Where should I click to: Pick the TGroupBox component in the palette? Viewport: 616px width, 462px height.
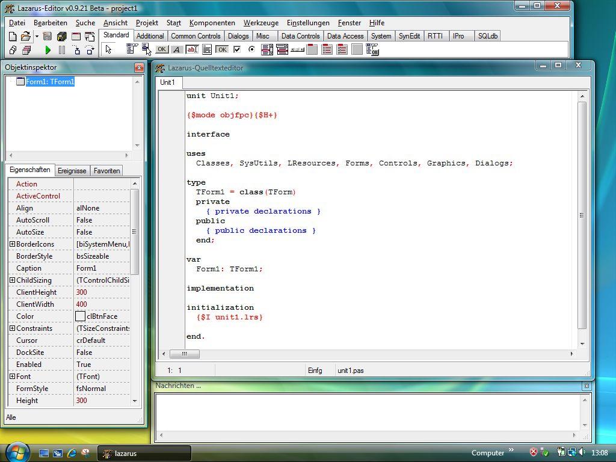tap(312, 49)
